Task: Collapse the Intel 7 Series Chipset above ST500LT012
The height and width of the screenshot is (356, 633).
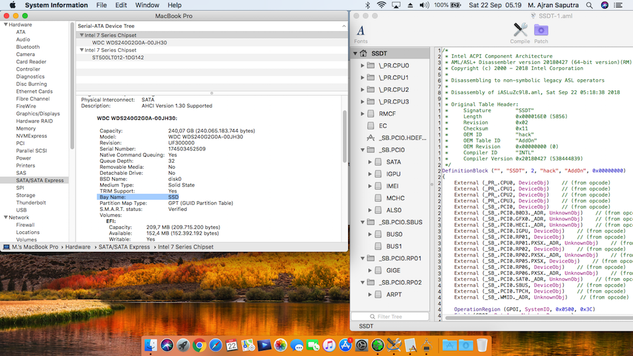Action: (82, 50)
